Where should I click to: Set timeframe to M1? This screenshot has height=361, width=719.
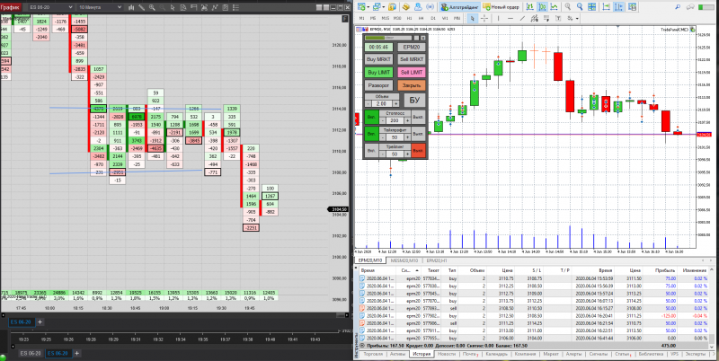pyautogui.click(x=362, y=18)
